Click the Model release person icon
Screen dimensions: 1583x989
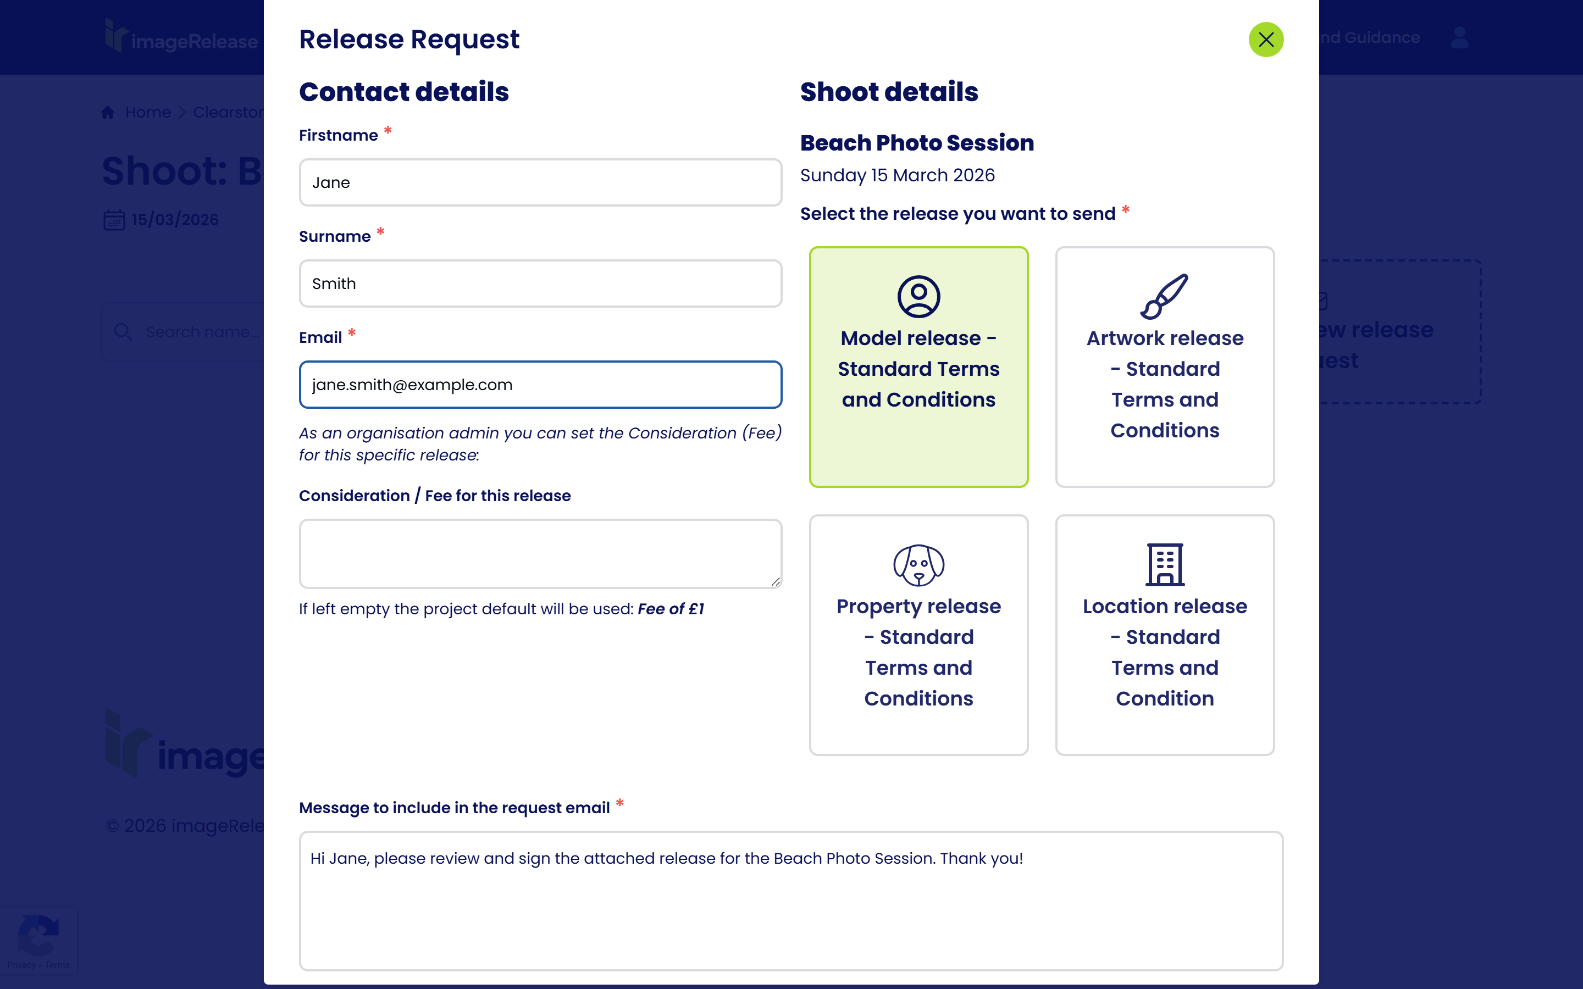pos(918,296)
